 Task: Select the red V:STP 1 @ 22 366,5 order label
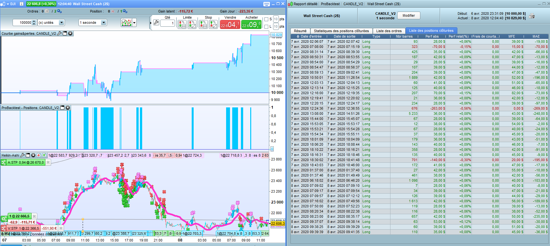(x=23, y=228)
